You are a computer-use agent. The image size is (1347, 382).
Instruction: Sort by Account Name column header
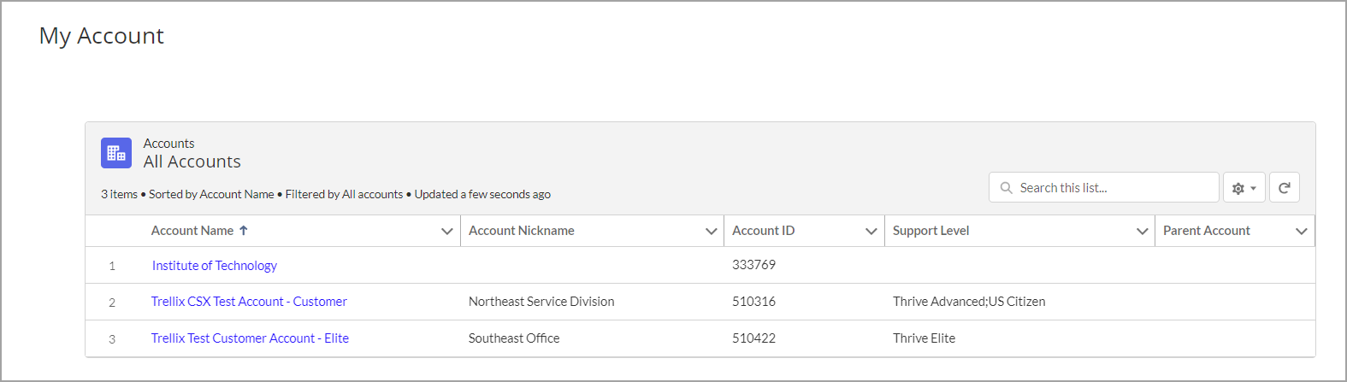[192, 231]
